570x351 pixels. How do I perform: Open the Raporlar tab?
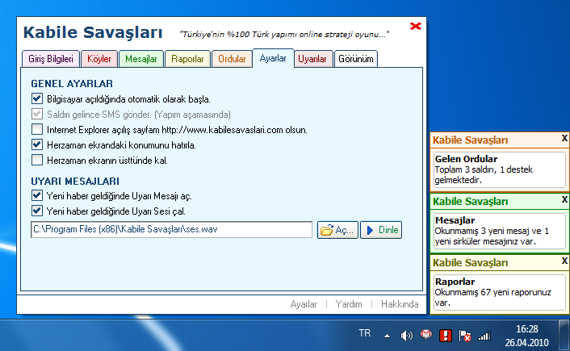point(188,59)
